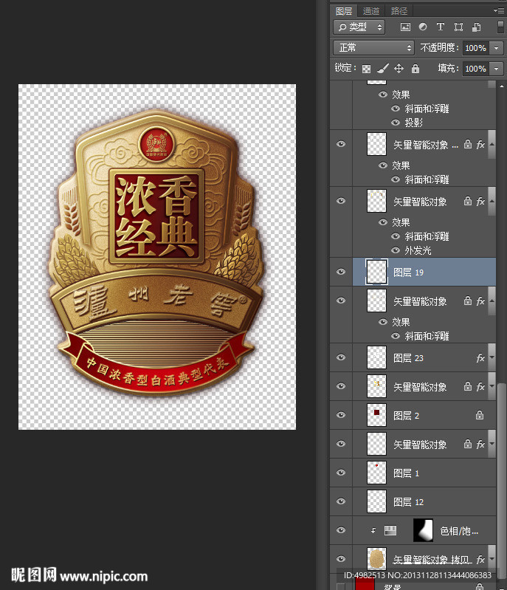Click the 图层 2 layer thumbnail
507x590 pixels.
tap(376, 415)
